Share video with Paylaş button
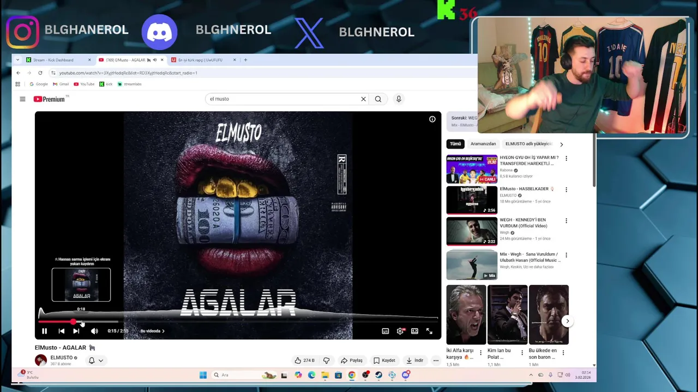The height and width of the screenshot is (392, 698). click(x=352, y=360)
